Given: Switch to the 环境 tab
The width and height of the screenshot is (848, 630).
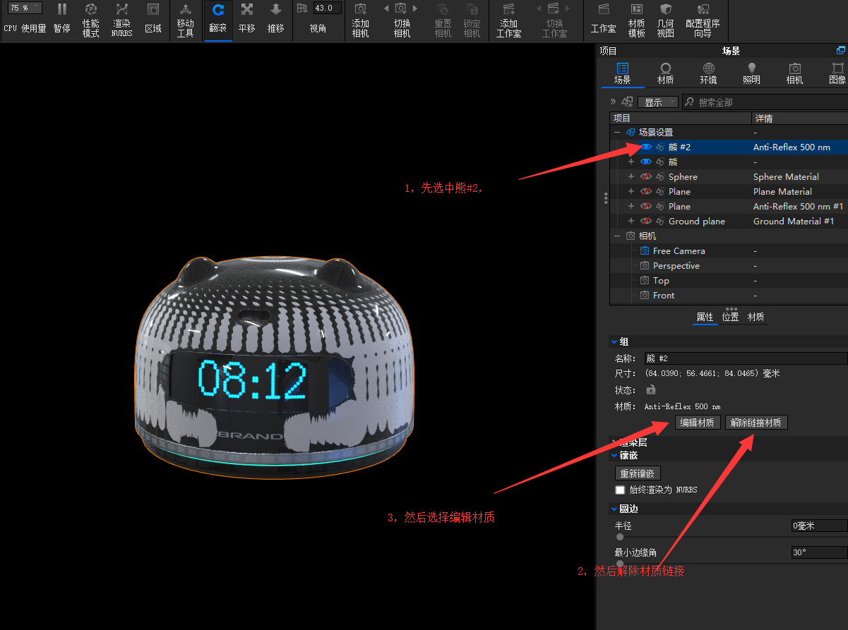Looking at the screenshot, I should (x=708, y=73).
